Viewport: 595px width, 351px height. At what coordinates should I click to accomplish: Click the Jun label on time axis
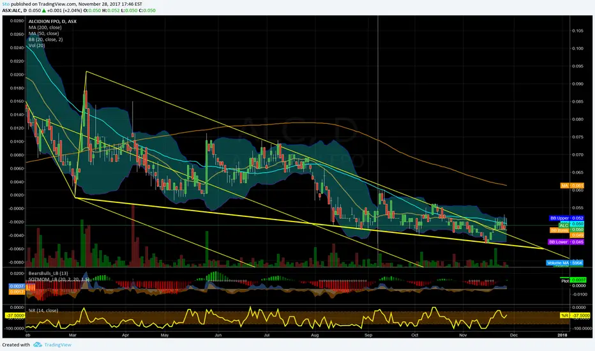(x=218, y=335)
